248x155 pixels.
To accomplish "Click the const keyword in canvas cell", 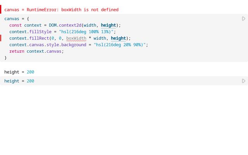I will point(15,25).
